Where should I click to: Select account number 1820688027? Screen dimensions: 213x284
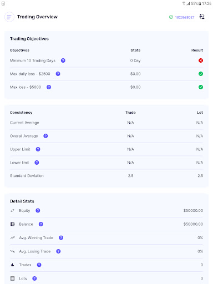tap(185, 17)
